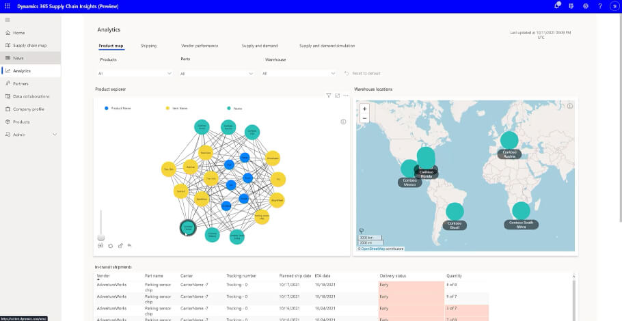Switch to the Shipping tab
The width and height of the screenshot is (622, 321).
click(x=148, y=46)
